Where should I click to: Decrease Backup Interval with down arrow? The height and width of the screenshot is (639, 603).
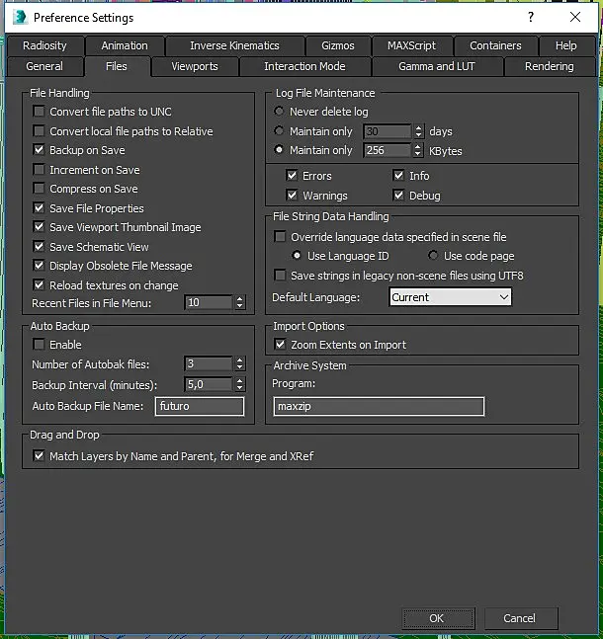tap(240, 388)
